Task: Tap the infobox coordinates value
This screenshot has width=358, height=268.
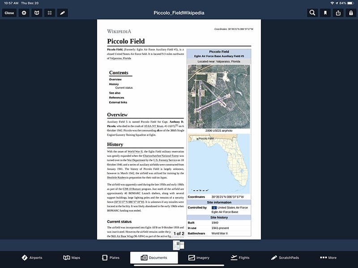Action: pos(228,197)
